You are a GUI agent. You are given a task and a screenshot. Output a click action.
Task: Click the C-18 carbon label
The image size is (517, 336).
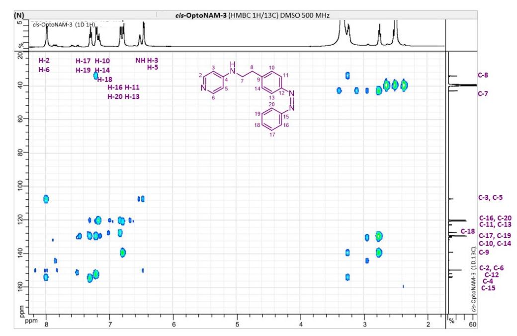pyautogui.click(x=467, y=231)
